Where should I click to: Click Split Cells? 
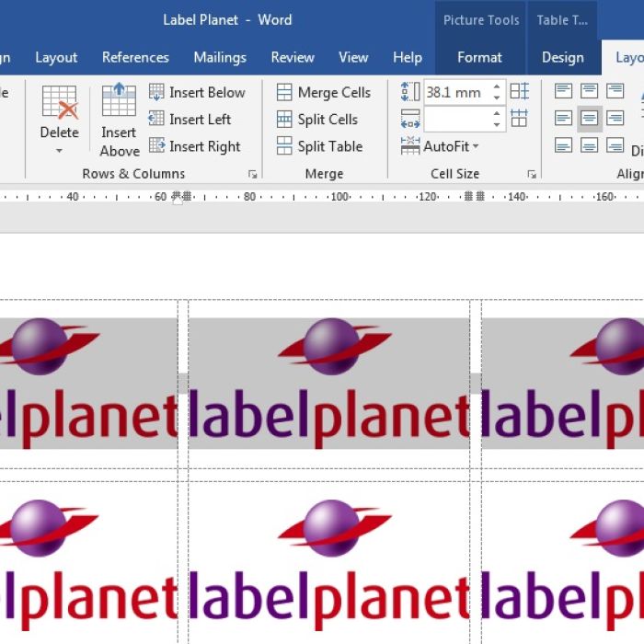coord(317,119)
